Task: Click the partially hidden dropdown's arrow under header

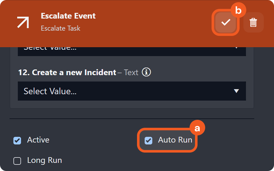Action: pyautogui.click(x=236, y=48)
